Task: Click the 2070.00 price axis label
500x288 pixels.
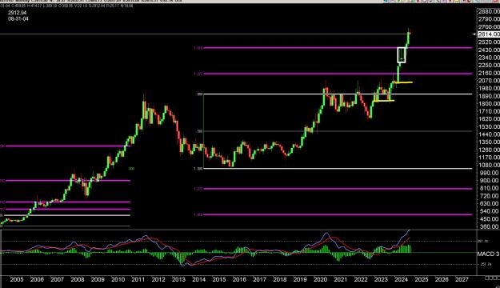Action: (489, 80)
